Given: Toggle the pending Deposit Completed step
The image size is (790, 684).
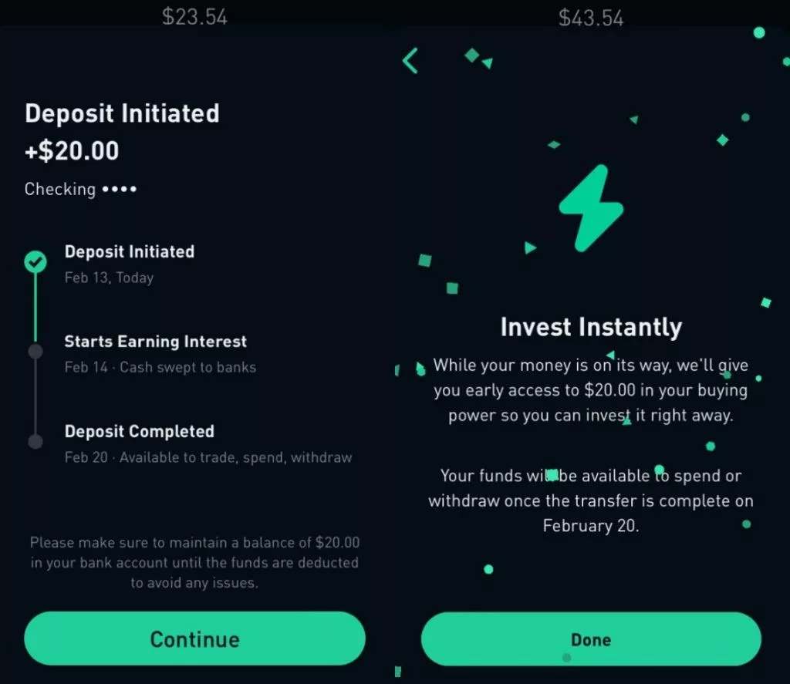Looking at the screenshot, I should (35, 441).
